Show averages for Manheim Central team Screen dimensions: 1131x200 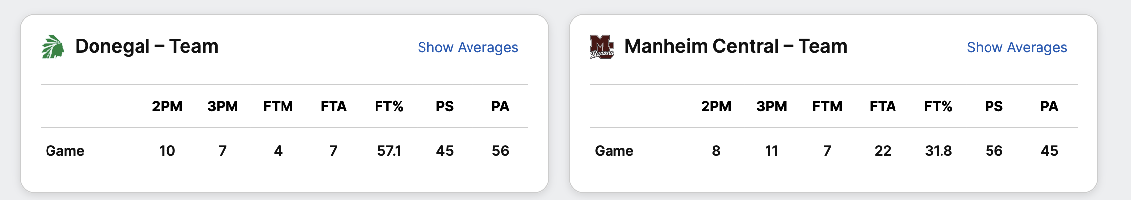(x=1017, y=47)
